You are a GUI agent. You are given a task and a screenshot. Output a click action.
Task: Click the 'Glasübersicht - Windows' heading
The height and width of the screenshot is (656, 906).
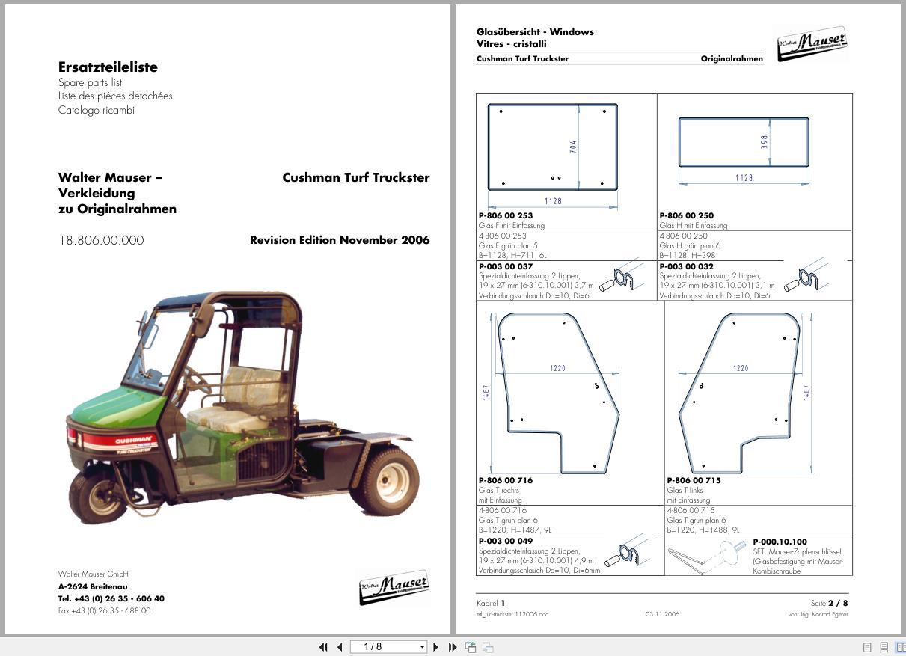[x=535, y=31]
